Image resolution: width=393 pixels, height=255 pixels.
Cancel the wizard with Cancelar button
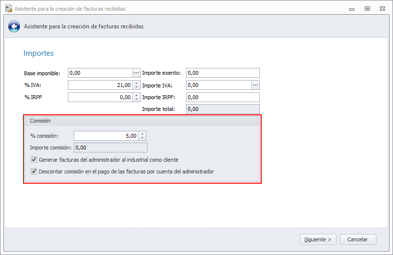tap(358, 239)
